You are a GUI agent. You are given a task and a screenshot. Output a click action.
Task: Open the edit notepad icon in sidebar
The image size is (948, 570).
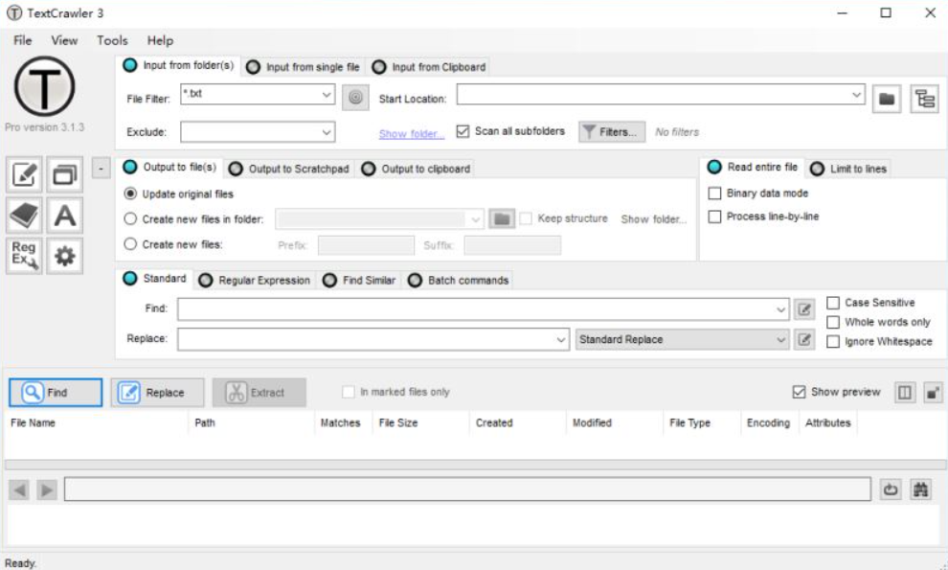pyautogui.click(x=25, y=175)
